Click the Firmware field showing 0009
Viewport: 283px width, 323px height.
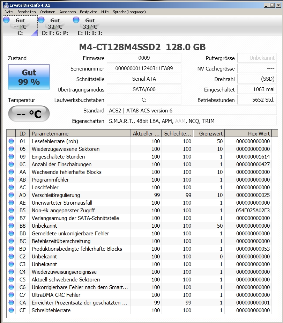point(144,58)
